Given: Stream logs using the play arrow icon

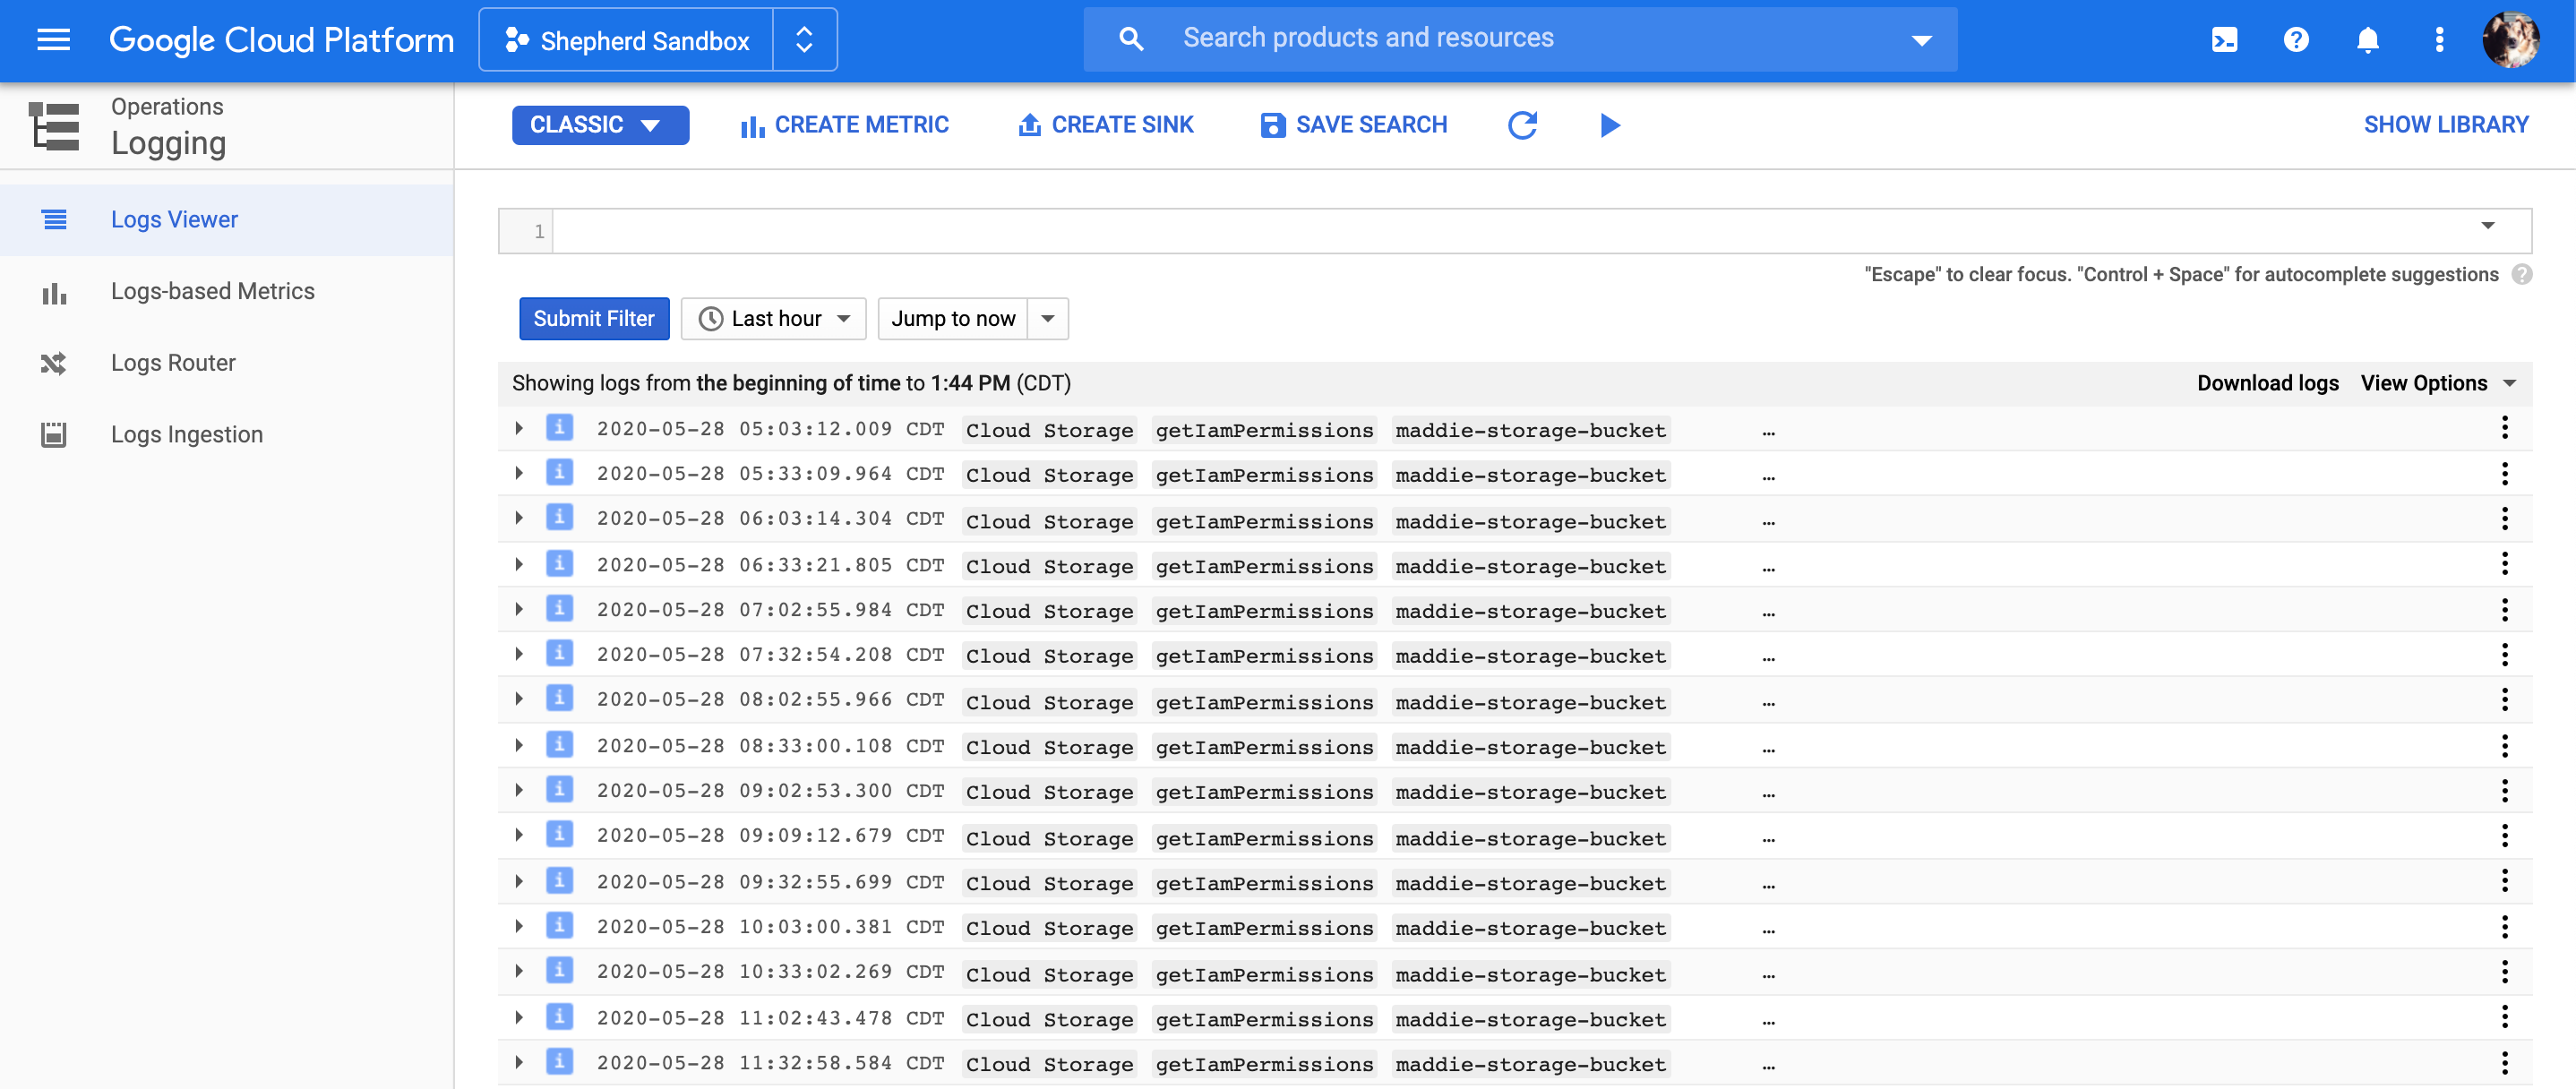Looking at the screenshot, I should pyautogui.click(x=1609, y=125).
